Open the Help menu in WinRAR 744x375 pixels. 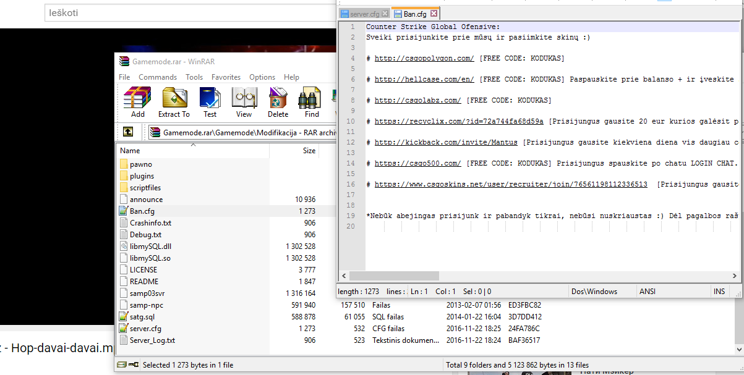pyautogui.click(x=291, y=77)
